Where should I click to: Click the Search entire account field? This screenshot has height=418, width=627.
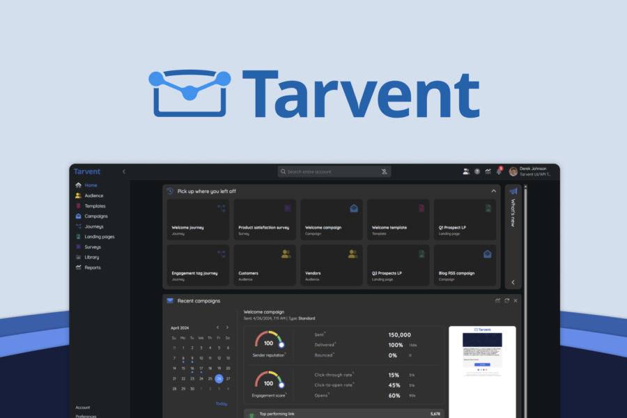click(x=334, y=171)
